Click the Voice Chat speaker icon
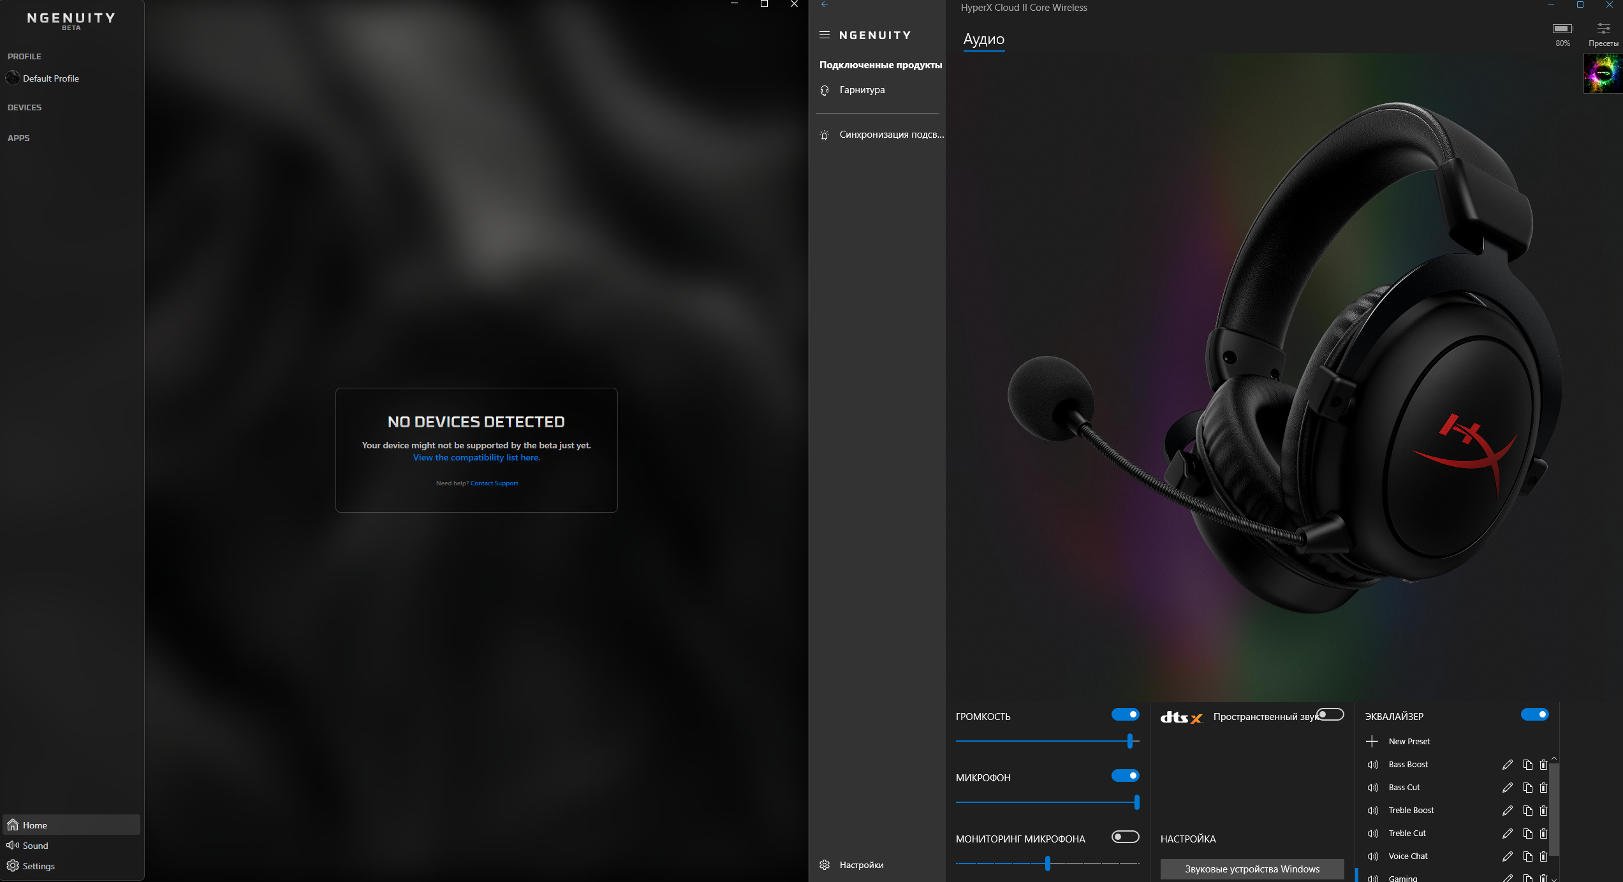Viewport: 1623px width, 882px height. [x=1373, y=856]
